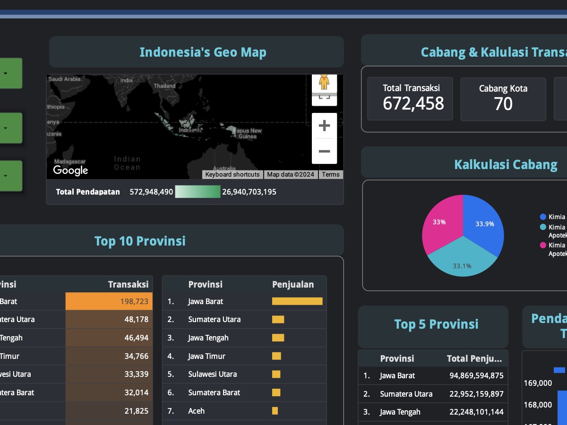Click the Street View pegman icon
This screenshot has width=567, height=425.
(x=324, y=81)
